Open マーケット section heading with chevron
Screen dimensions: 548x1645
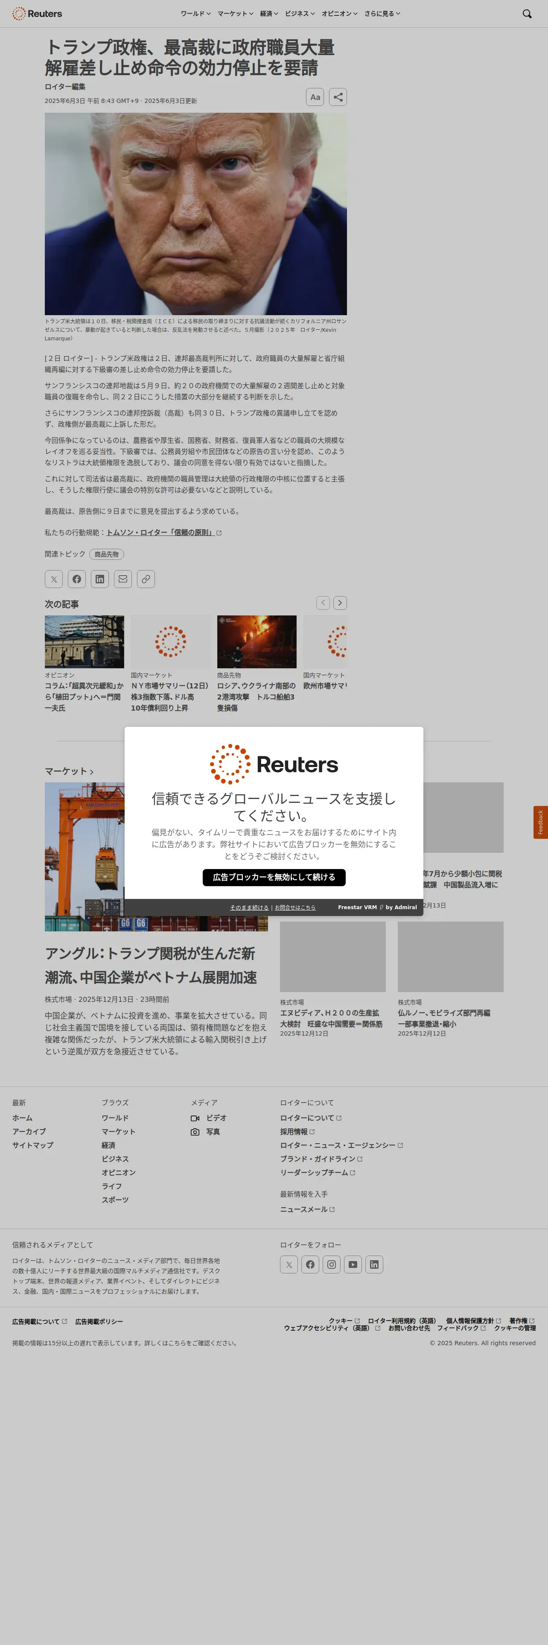[69, 771]
